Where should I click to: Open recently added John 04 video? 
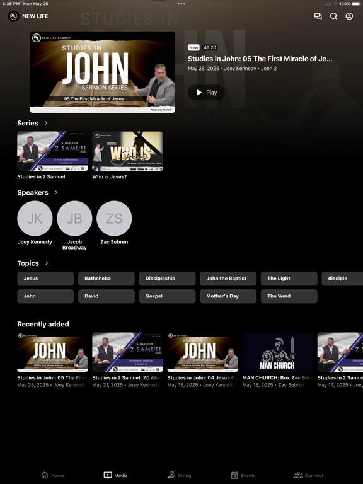tap(202, 352)
